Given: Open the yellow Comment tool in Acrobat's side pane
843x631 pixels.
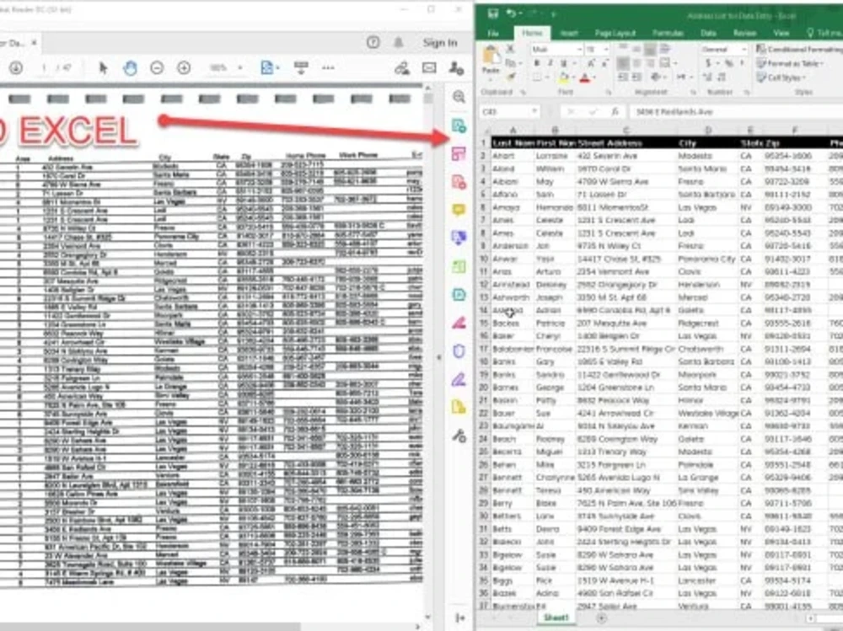Looking at the screenshot, I should coord(459,210).
